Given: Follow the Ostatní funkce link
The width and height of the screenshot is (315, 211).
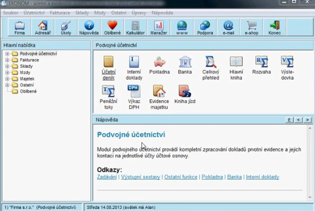Looking at the screenshot, I should (x=181, y=177).
